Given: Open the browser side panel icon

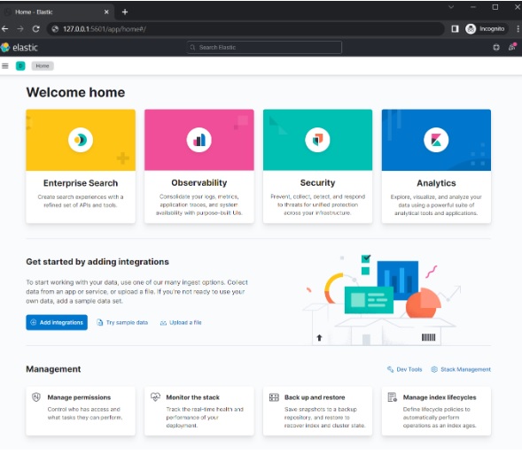Looking at the screenshot, I should click(x=455, y=29).
